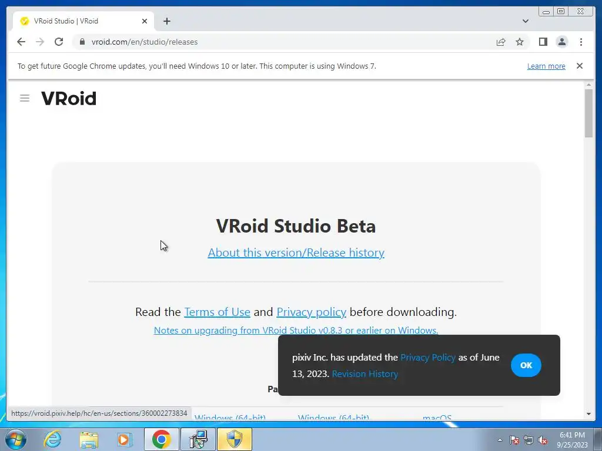Click the scrollbar up arrow

pyautogui.click(x=588, y=85)
